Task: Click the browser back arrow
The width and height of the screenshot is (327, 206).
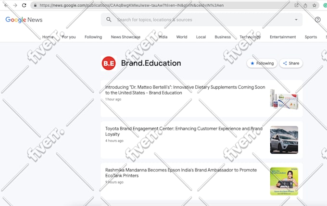Action: (x=6, y=5)
